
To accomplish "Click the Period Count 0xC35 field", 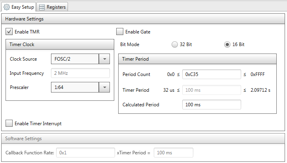I will pyautogui.click(x=211, y=74).
